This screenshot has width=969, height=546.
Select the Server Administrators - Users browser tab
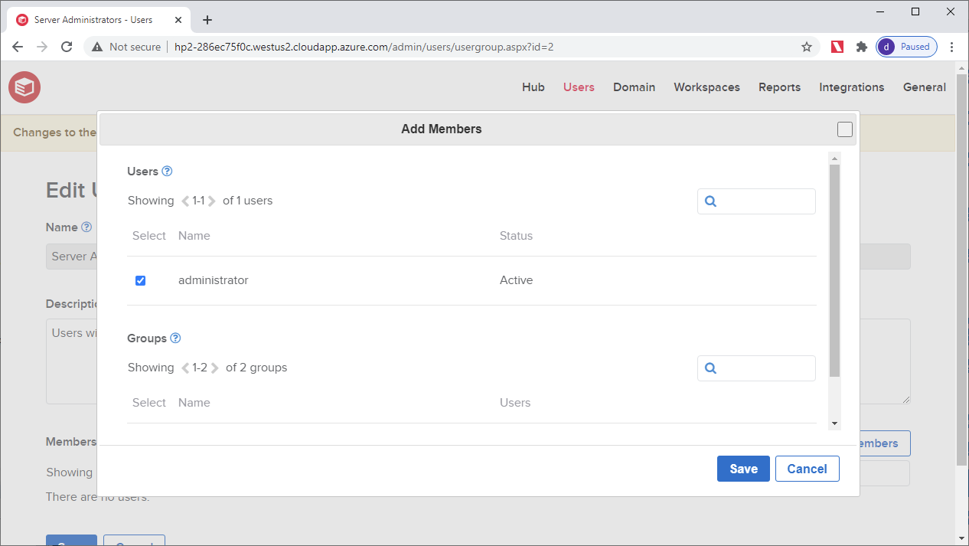pyautogui.click(x=92, y=19)
